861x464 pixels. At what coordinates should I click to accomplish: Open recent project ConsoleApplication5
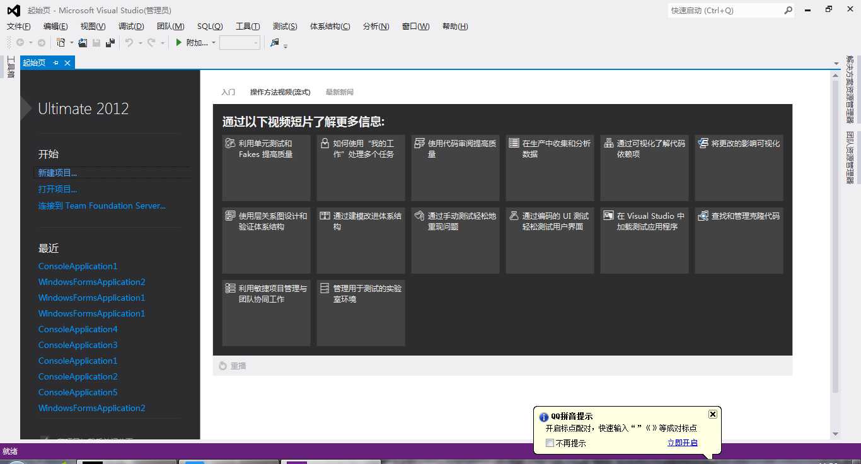click(x=78, y=392)
